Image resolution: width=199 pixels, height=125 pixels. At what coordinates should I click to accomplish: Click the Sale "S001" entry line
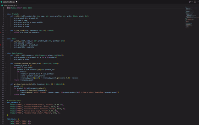20,121
